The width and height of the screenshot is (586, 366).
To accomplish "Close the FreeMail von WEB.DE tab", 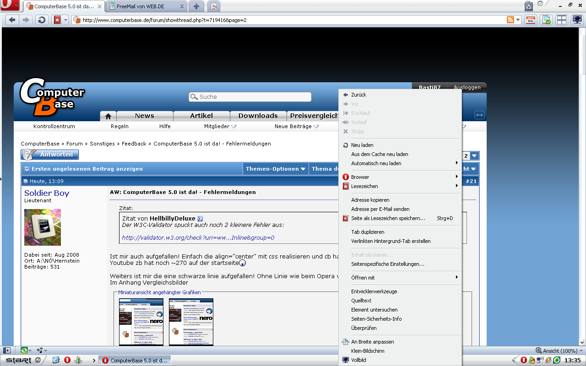I will [x=182, y=7].
